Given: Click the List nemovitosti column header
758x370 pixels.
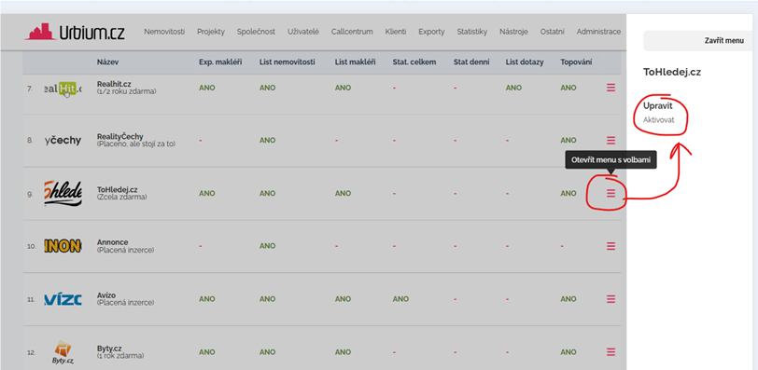Looking at the screenshot, I should point(288,62).
